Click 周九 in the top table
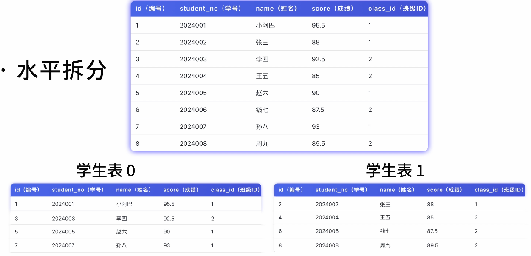This screenshot has height=256, width=531. coord(262,144)
